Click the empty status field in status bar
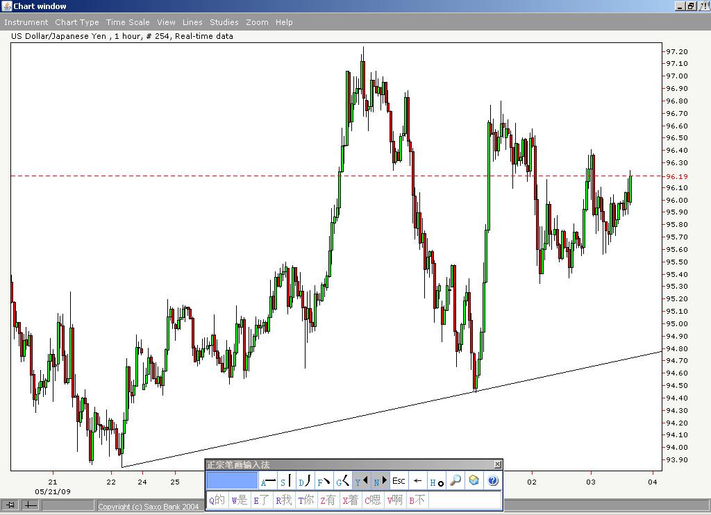 pyautogui.click(x=68, y=505)
